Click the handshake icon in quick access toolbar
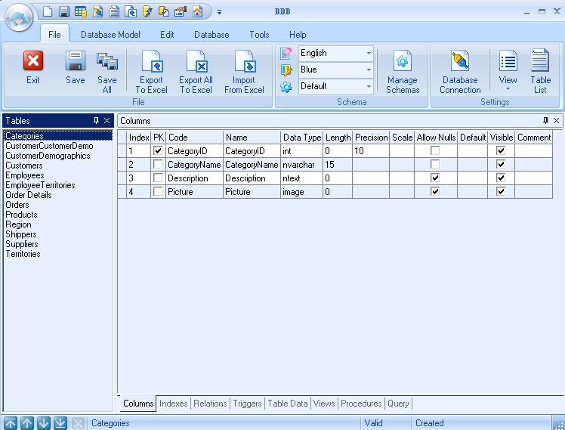The width and height of the screenshot is (565, 430). click(x=181, y=11)
